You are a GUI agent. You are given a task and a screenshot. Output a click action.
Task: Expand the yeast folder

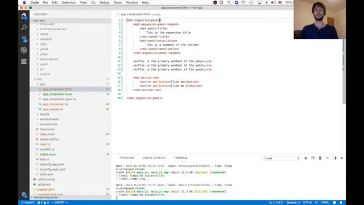(x=44, y=64)
